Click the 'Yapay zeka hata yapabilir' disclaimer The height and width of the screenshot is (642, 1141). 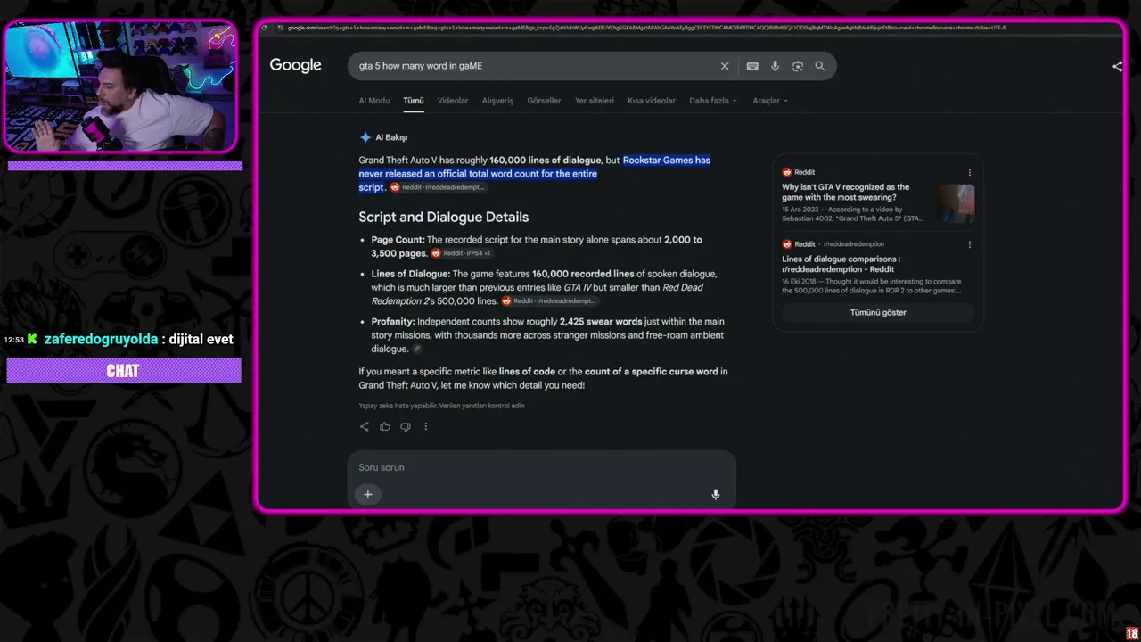pyautogui.click(x=441, y=406)
